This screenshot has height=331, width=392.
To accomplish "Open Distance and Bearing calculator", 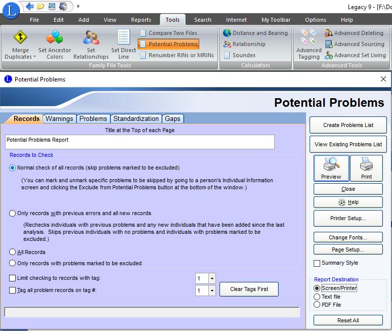I will 255,33.
